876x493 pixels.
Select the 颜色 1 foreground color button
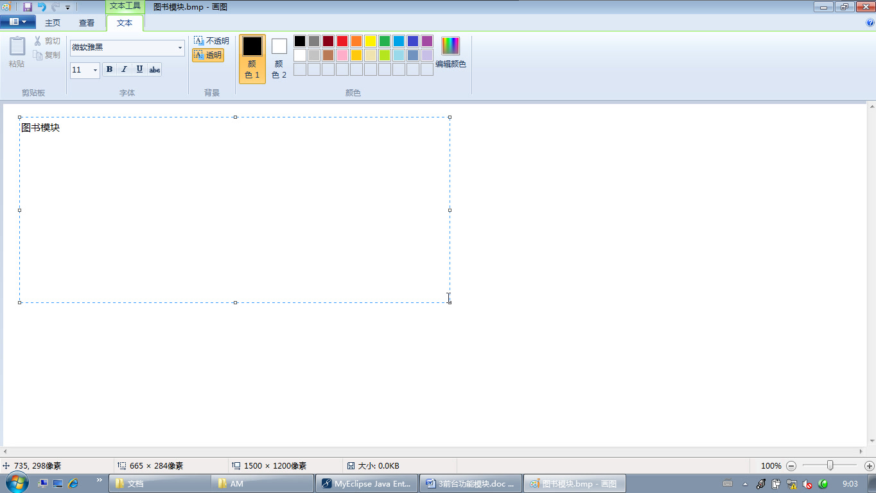(x=252, y=59)
